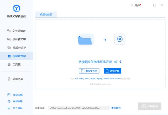Click the play icon in 开始转换
The width and height of the screenshot is (168, 115).
pyautogui.click(x=144, y=106)
